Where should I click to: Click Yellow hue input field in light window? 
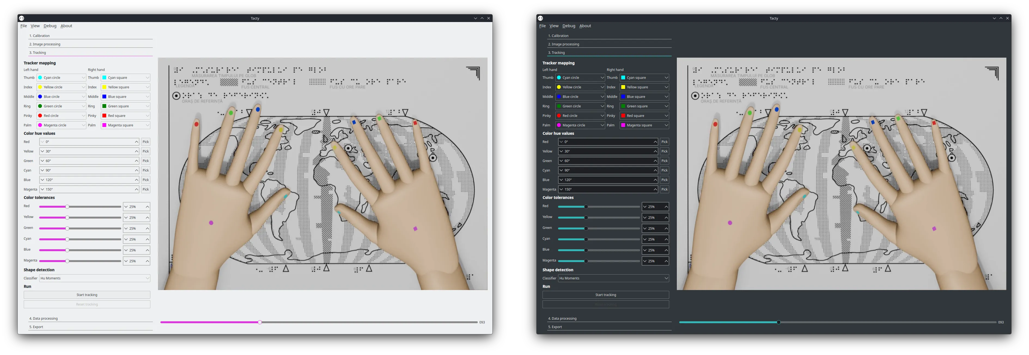point(90,152)
